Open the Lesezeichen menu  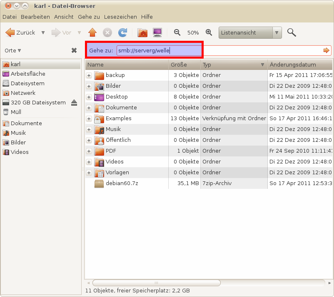(x=120, y=17)
